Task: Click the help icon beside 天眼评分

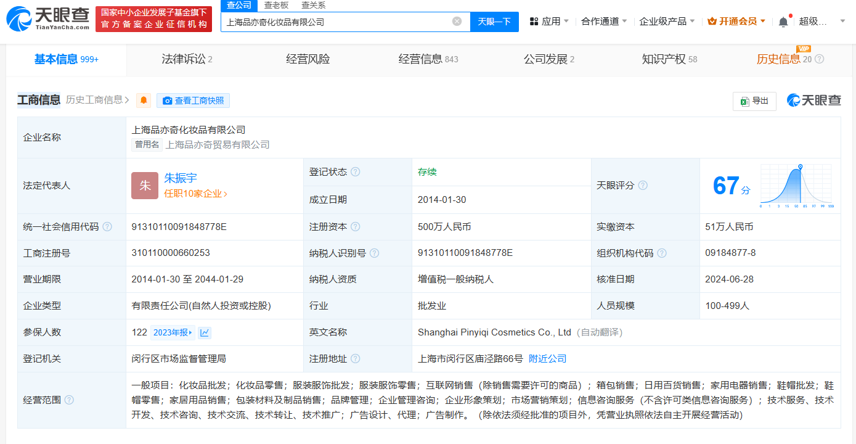Action: point(643,186)
